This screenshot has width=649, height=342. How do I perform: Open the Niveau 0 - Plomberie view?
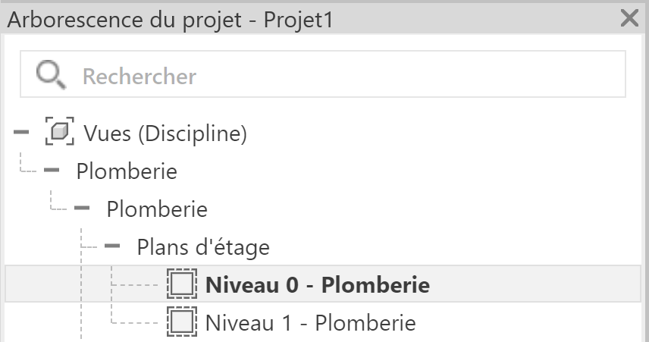(318, 285)
